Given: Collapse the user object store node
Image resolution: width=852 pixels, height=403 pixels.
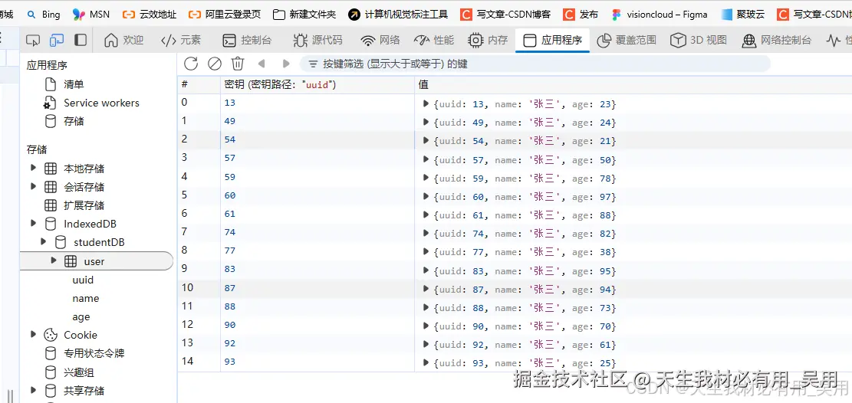Looking at the screenshot, I should tap(53, 260).
